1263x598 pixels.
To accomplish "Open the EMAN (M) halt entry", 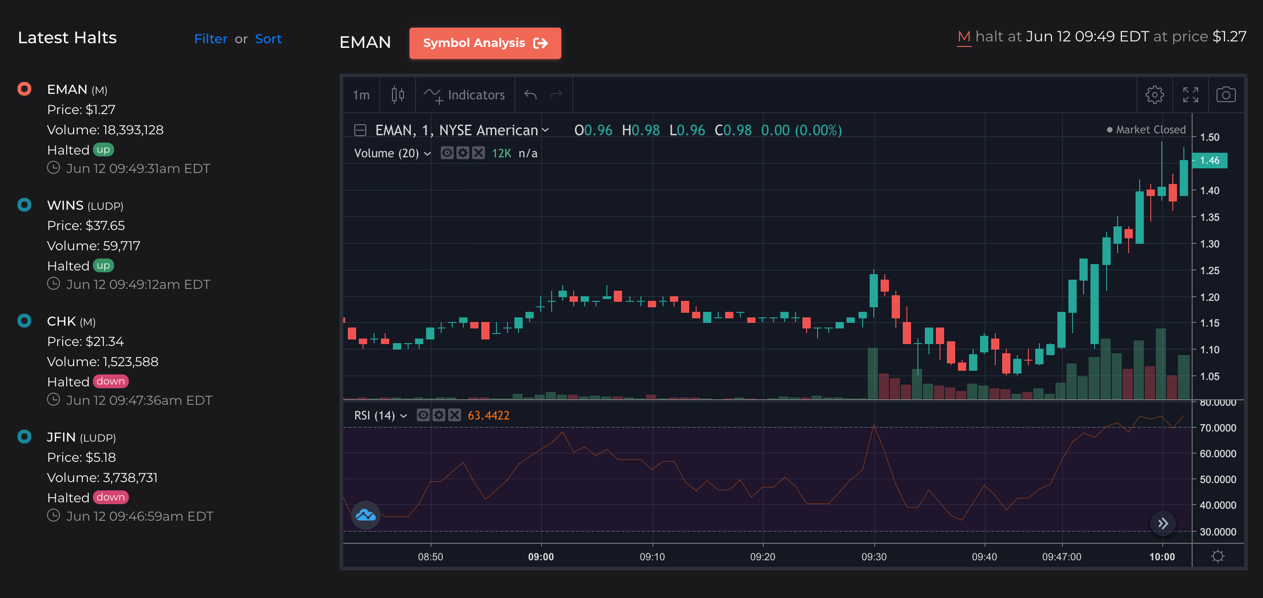I will pos(77,89).
